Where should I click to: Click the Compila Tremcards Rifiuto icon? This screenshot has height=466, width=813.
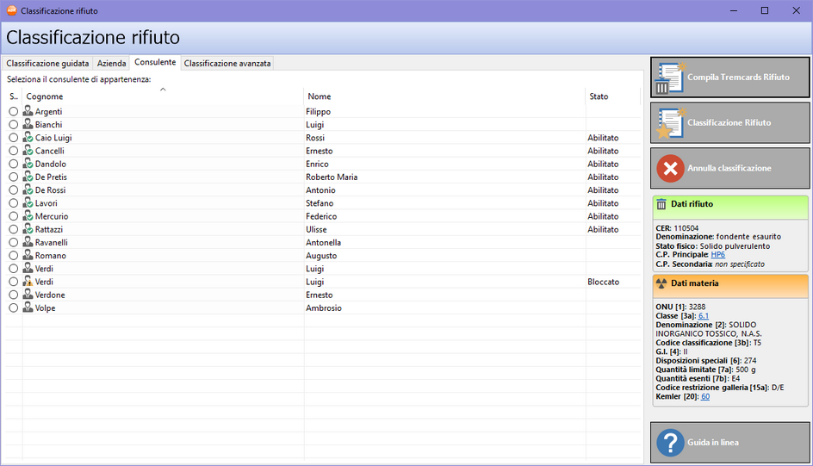(x=669, y=78)
